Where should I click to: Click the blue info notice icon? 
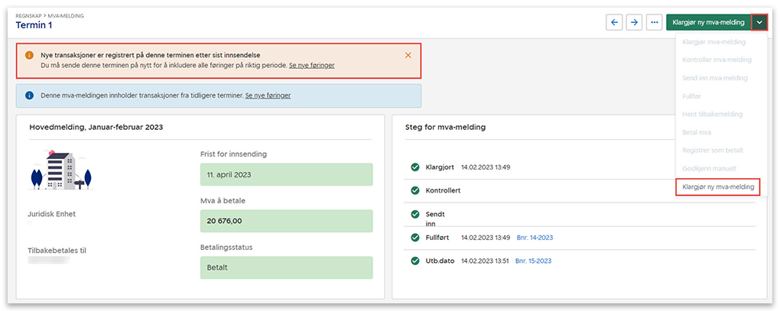[29, 96]
